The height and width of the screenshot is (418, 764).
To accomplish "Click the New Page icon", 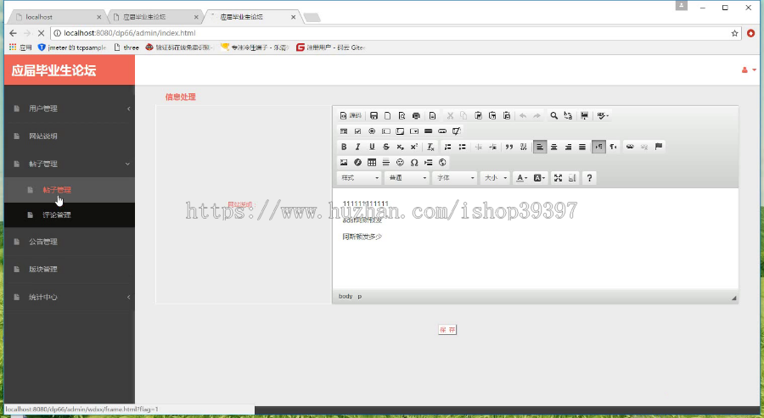I will (388, 116).
